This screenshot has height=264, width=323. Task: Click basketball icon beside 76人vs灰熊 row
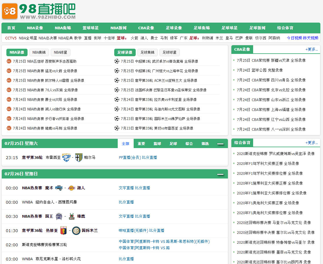tap(9, 90)
